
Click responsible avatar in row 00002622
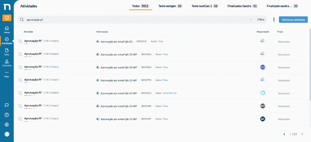tap(262, 41)
